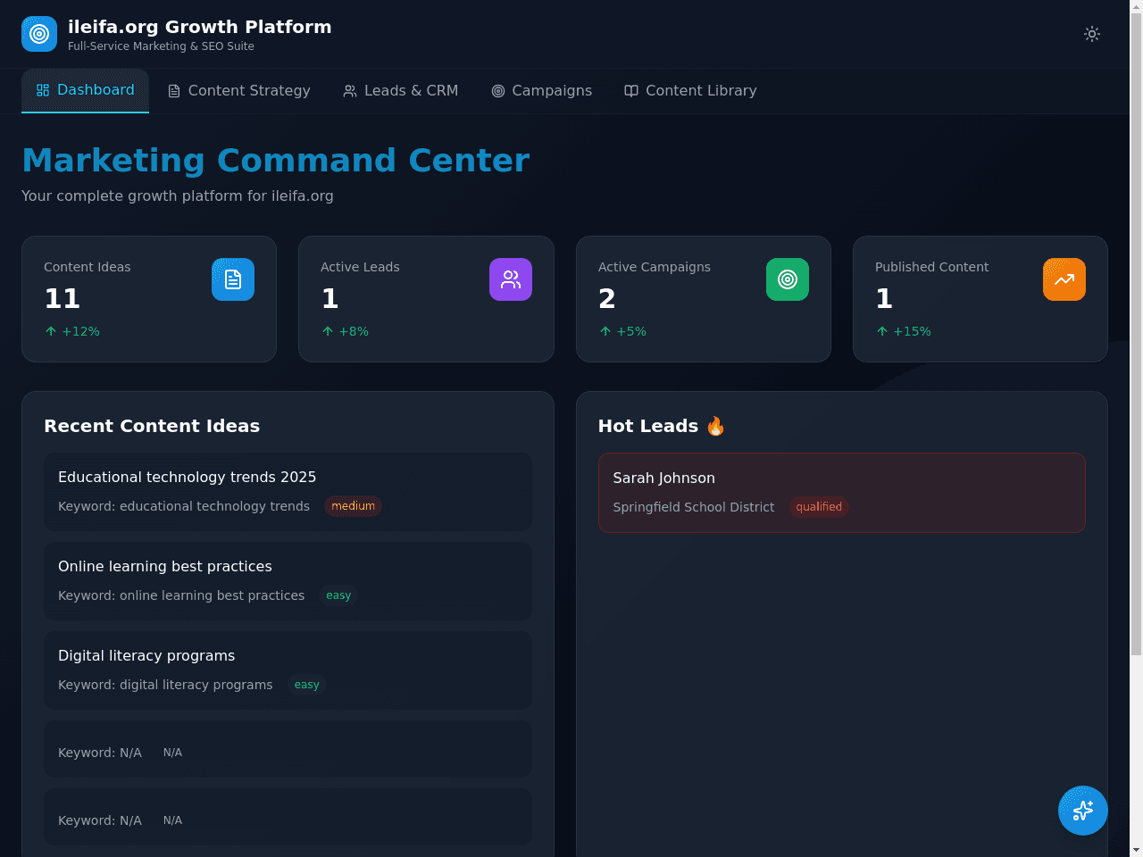The height and width of the screenshot is (857, 1143).
Task: Click 'Keyword: educational technology trends' text
Action: (x=184, y=506)
